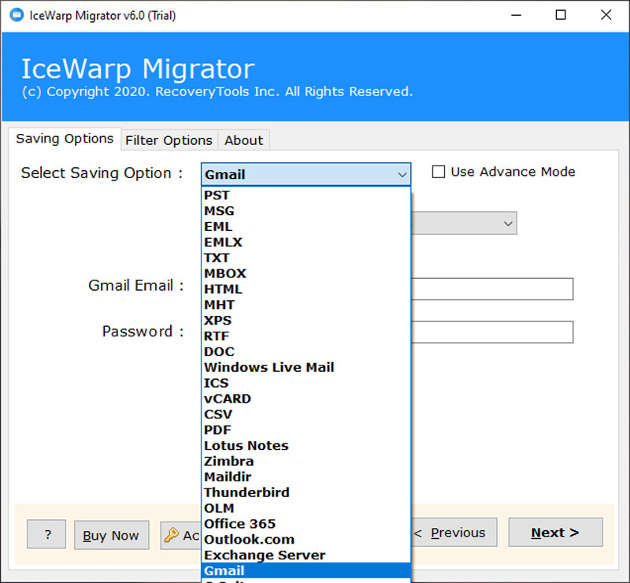
Task: Minimize the IceWarp Migrator window
Action: tap(516, 15)
